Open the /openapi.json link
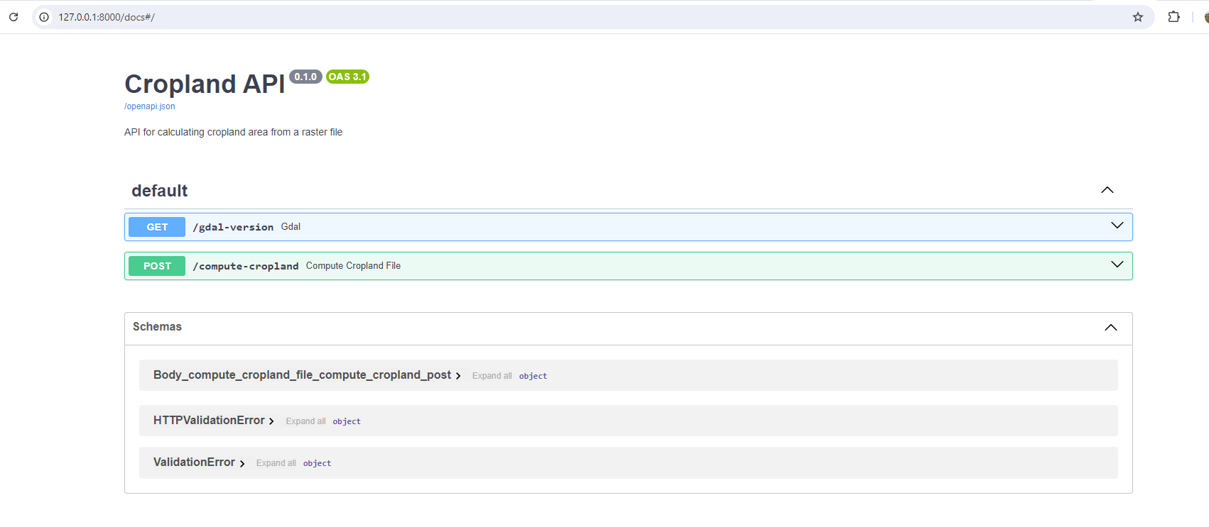Screen dimensions: 1209x527 pos(150,106)
